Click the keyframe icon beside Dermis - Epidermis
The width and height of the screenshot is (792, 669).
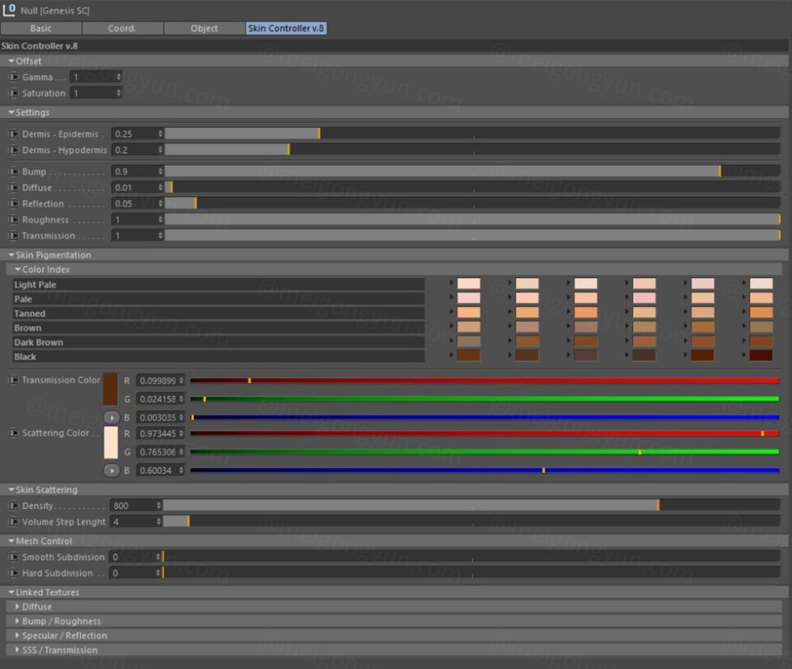tap(14, 133)
